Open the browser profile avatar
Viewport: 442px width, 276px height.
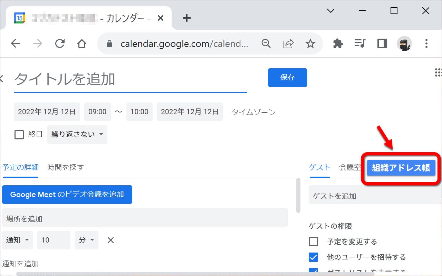[404, 43]
